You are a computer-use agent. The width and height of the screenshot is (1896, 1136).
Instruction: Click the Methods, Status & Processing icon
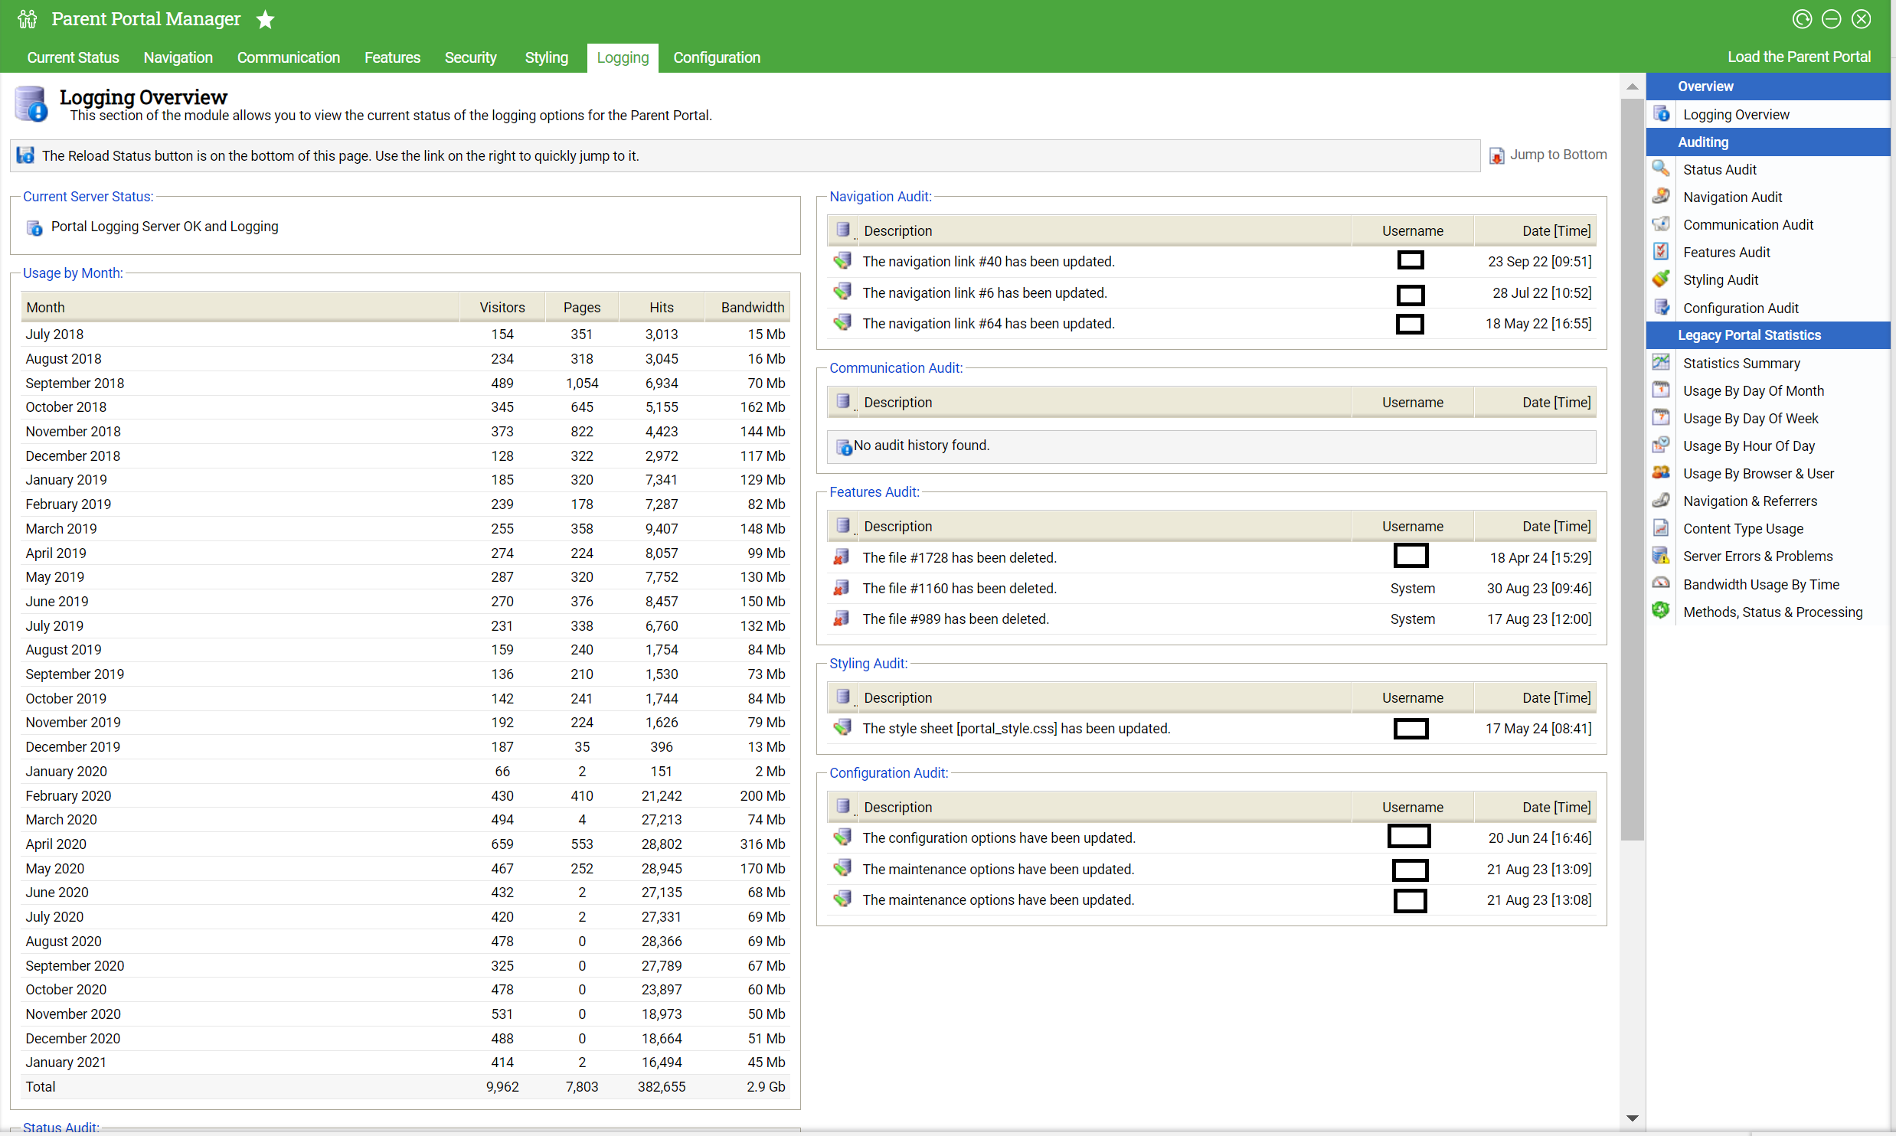(1661, 611)
